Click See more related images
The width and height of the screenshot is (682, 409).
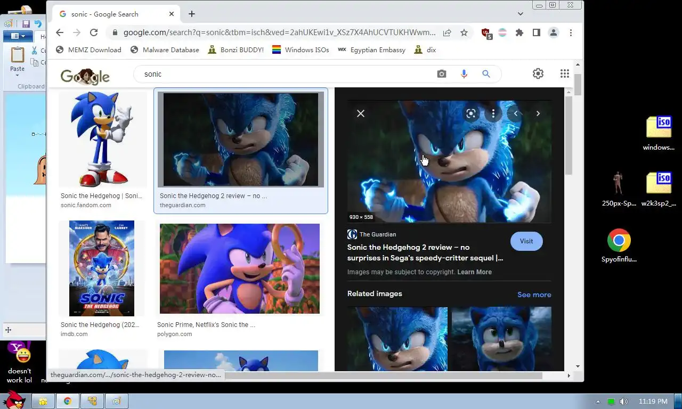coord(534,295)
